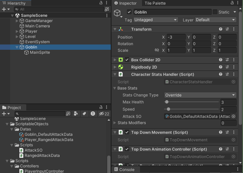
Task: Open the Tag dropdown showing Untagged
Action: coord(156,20)
